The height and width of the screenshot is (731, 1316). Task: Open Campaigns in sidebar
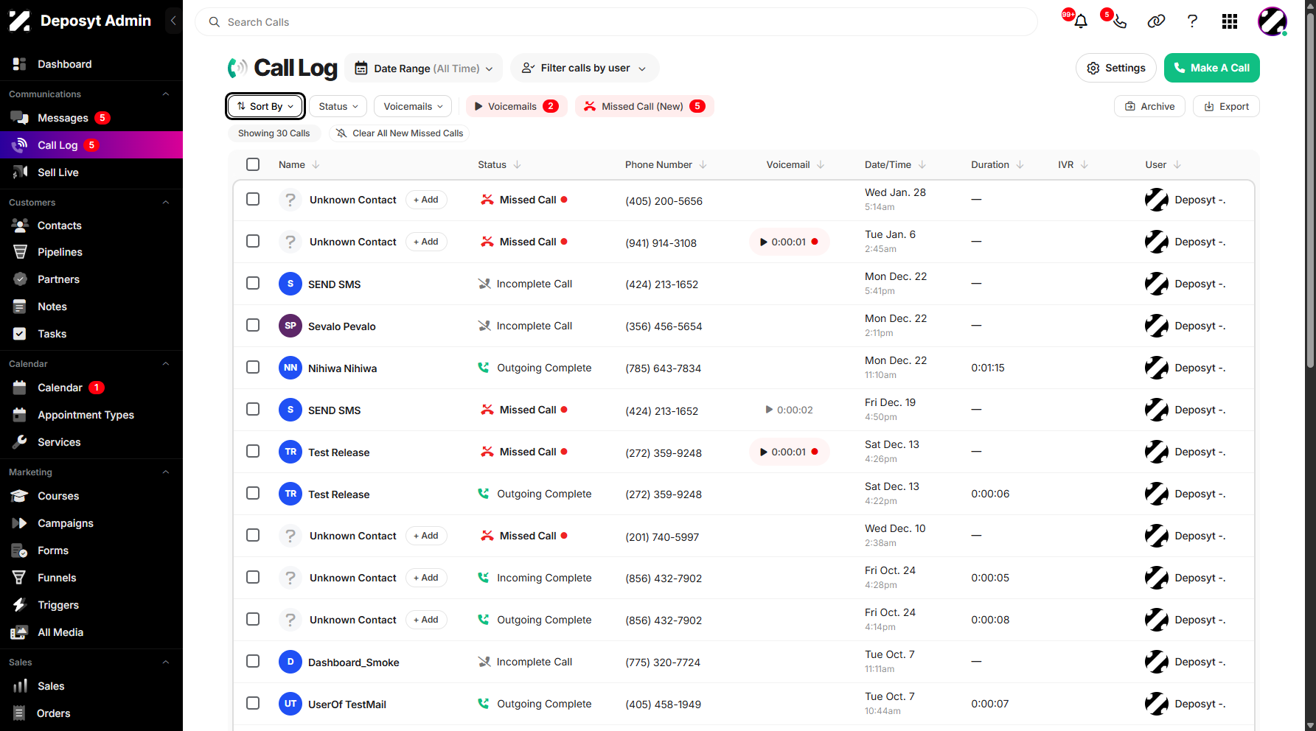pyautogui.click(x=66, y=523)
